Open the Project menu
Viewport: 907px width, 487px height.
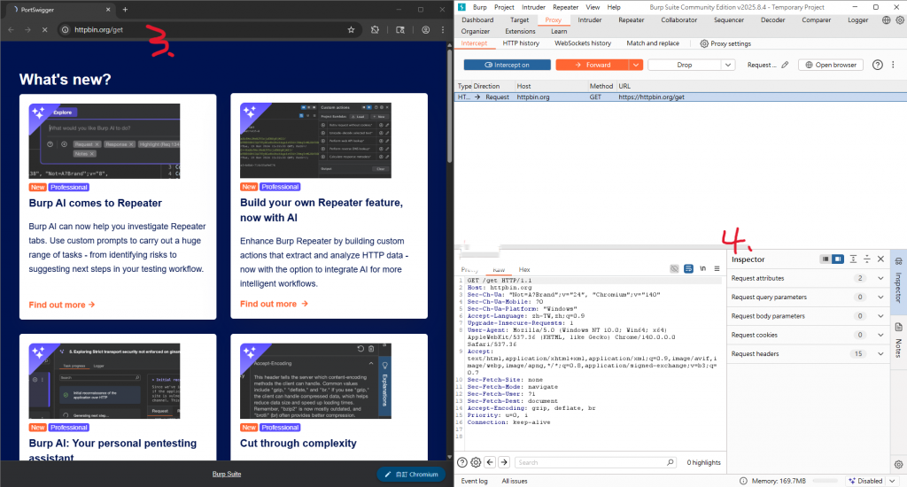point(504,7)
